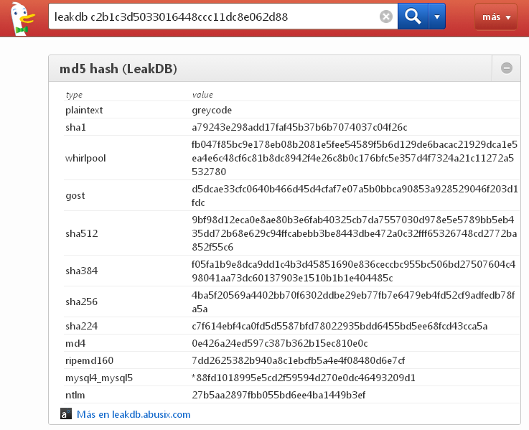Select the mysql hash starting *88fd1018

(x=304, y=378)
